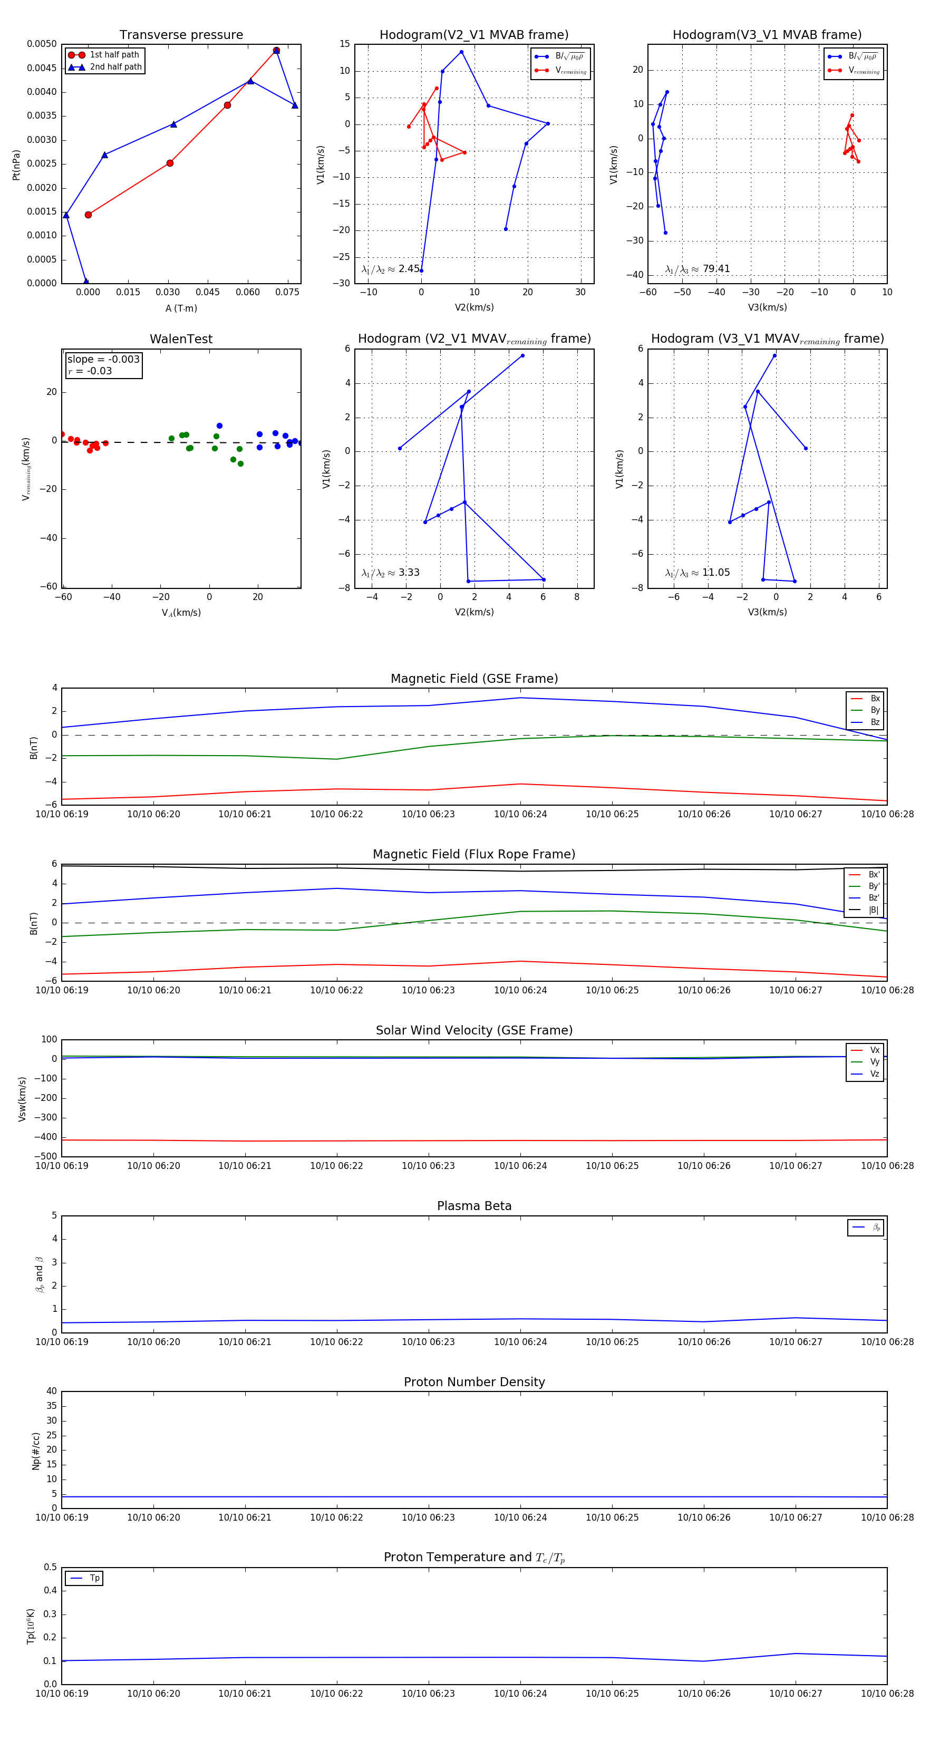The width and height of the screenshot is (949, 1740).
Task: Select the "1st half path" legend entry
Action: [x=104, y=55]
